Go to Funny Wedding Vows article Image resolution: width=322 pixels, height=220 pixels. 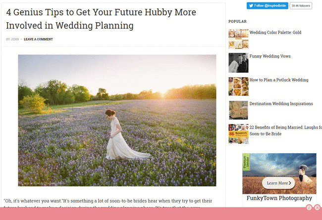tap(270, 56)
